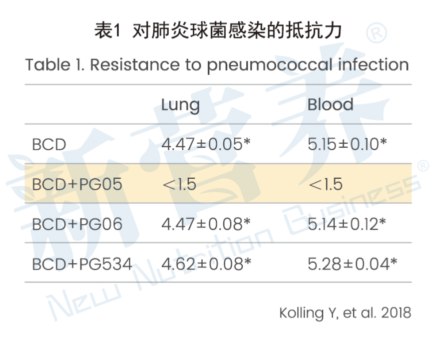Viewport: 439px width, 340px height.
Task: Click the BCD+PG534 row label
Action: (x=82, y=264)
